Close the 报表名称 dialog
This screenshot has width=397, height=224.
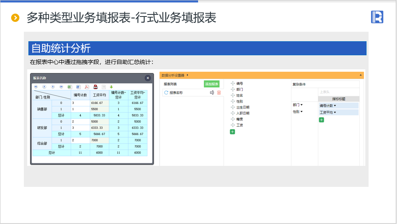coord(148,78)
